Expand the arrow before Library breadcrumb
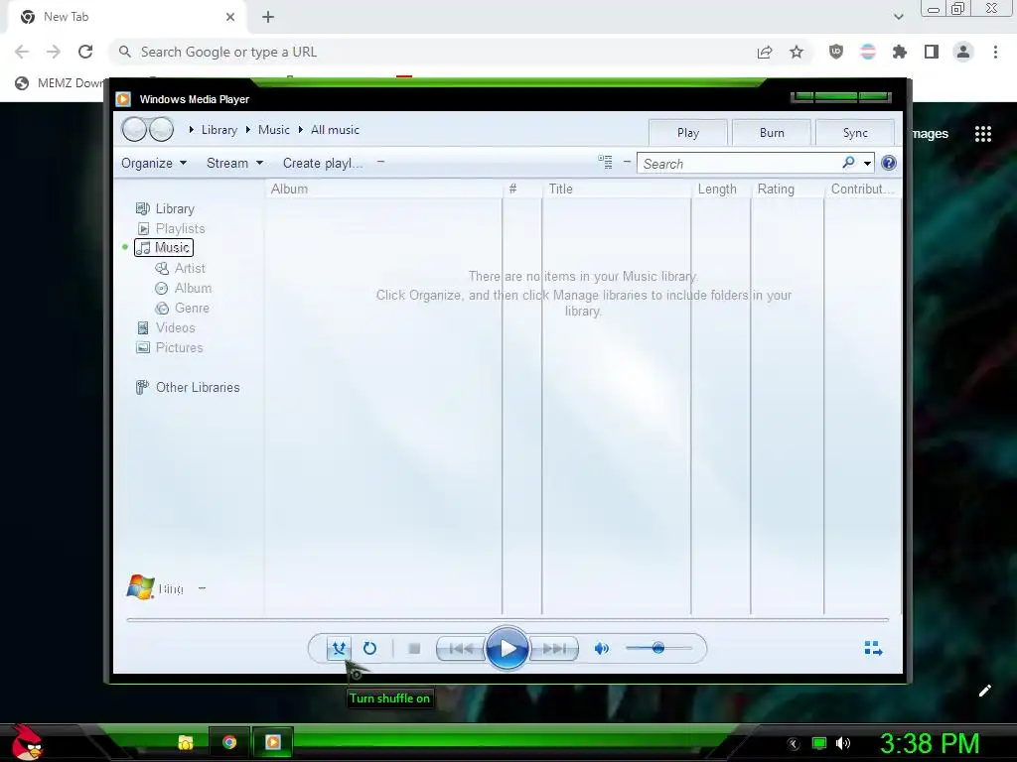 click(192, 130)
